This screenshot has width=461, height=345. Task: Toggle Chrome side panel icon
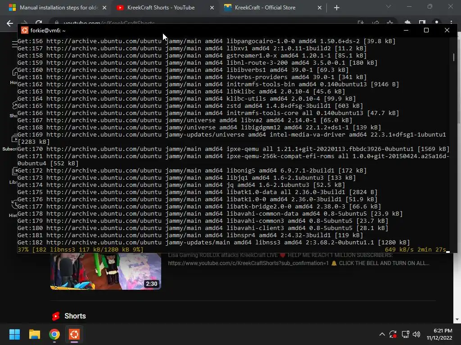422,22
